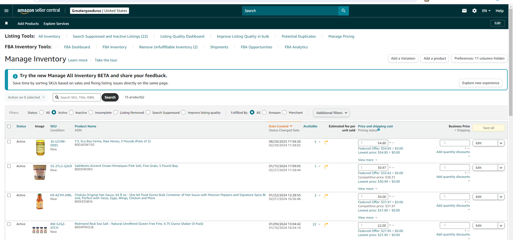Screen dimensions: 513x240
Task: Select the All status radio button
Action: (x=42, y=112)
